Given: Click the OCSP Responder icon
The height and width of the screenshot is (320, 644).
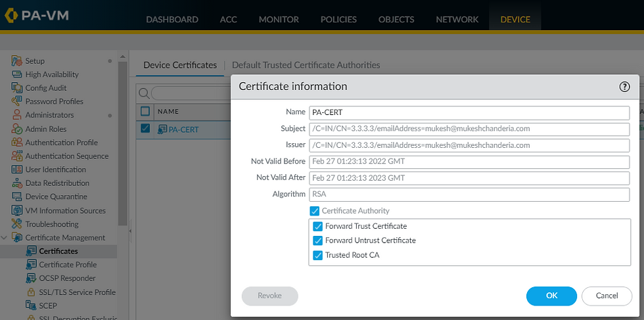Looking at the screenshot, I should pos(32,279).
